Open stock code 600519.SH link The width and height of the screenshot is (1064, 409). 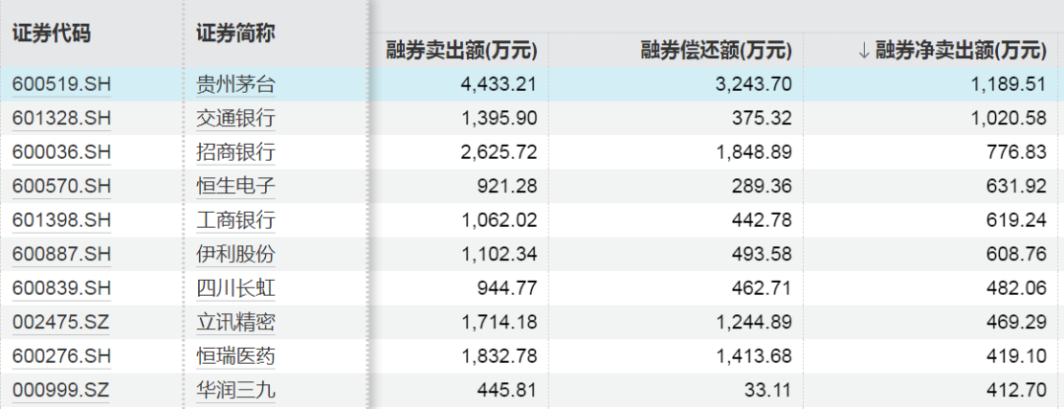pos(61,85)
